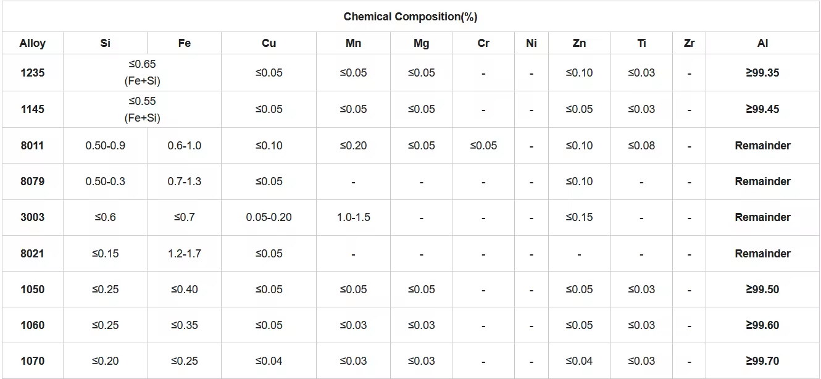Select the ≤0.65 (Fe+Si) merged cell

coord(142,73)
